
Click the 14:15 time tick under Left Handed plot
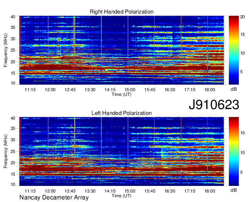click(x=110, y=191)
